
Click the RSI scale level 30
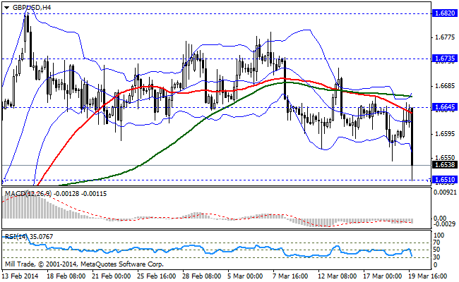(436, 257)
